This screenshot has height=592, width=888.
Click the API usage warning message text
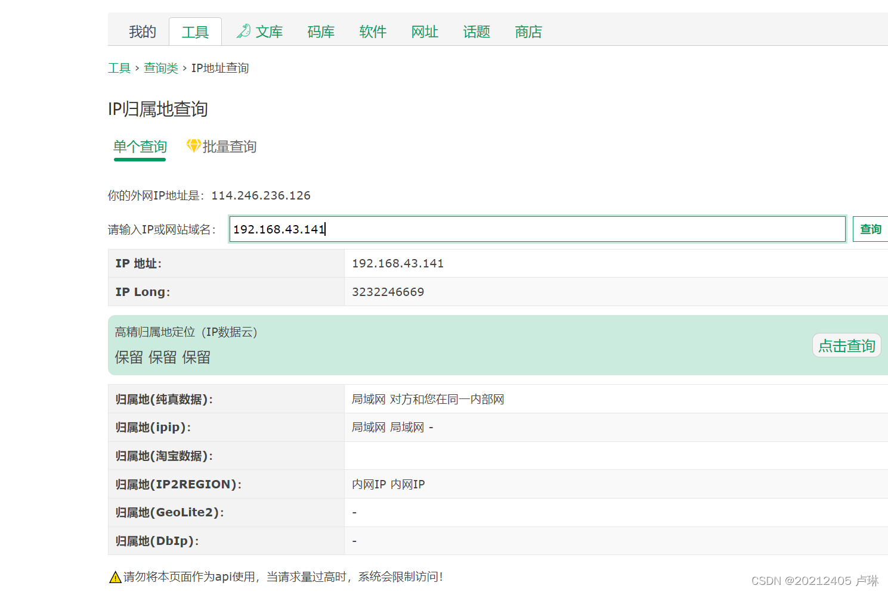tap(283, 577)
